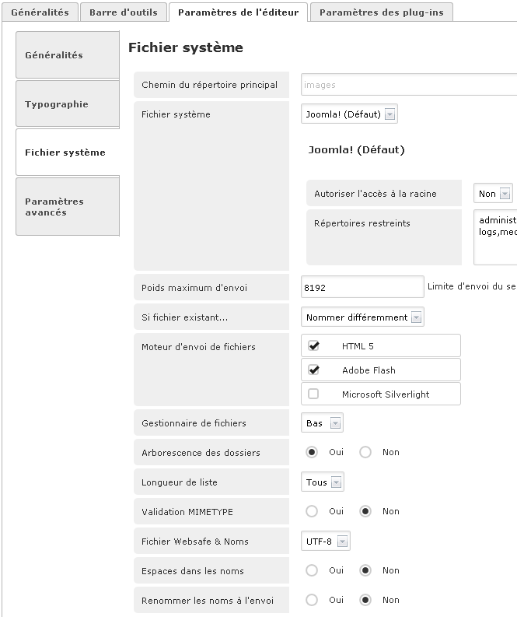Open Paramètres avancés side section
Screen dimensions: 517x617
(54, 207)
